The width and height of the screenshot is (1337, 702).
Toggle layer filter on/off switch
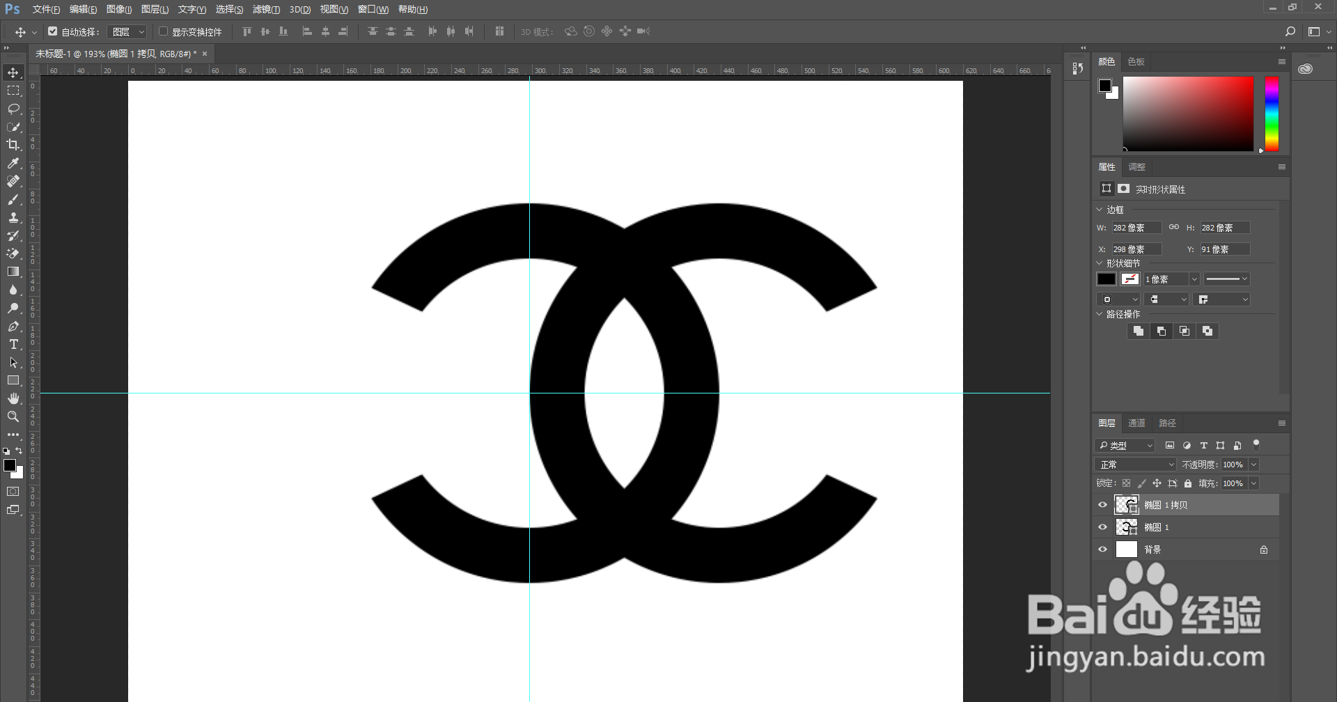pyautogui.click(x=1256, y=444)
